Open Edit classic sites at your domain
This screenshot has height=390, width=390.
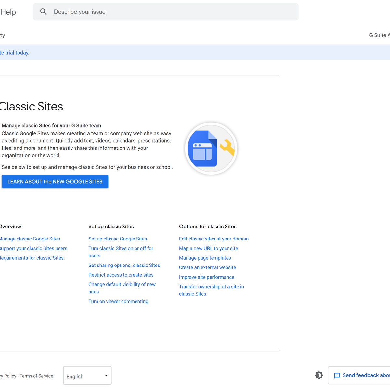point(214,239)
